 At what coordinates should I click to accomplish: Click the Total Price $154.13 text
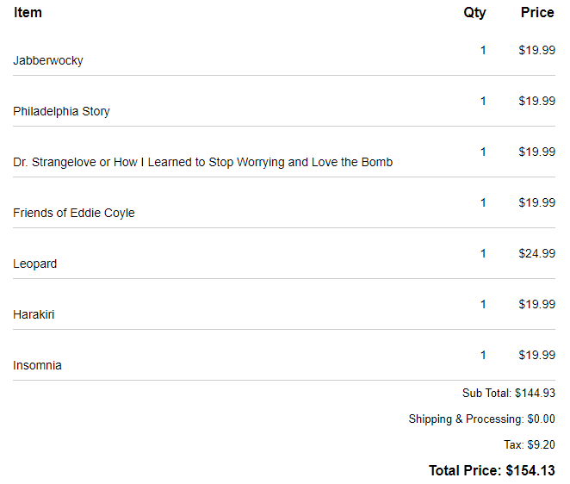(x=492, y=470)
